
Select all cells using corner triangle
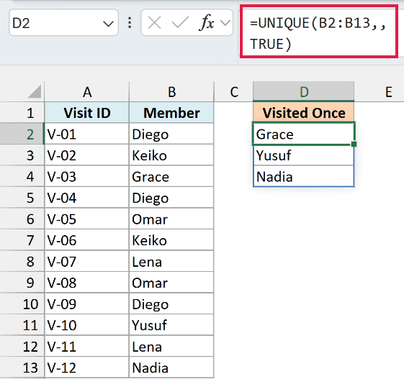coord(35,92)
